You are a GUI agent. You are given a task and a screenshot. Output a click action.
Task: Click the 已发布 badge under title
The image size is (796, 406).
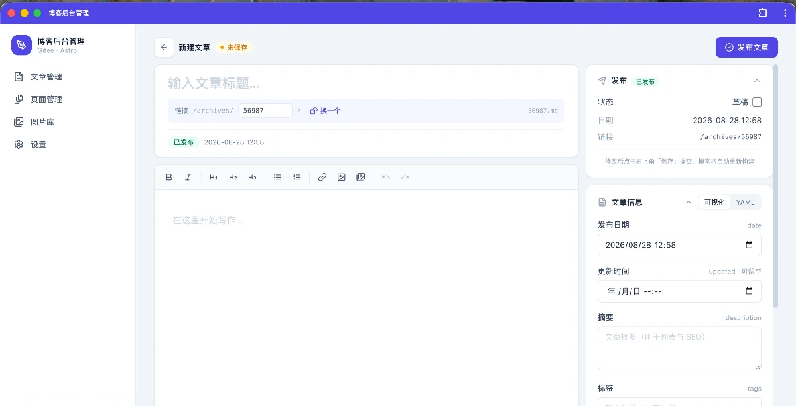pos(184,142)
